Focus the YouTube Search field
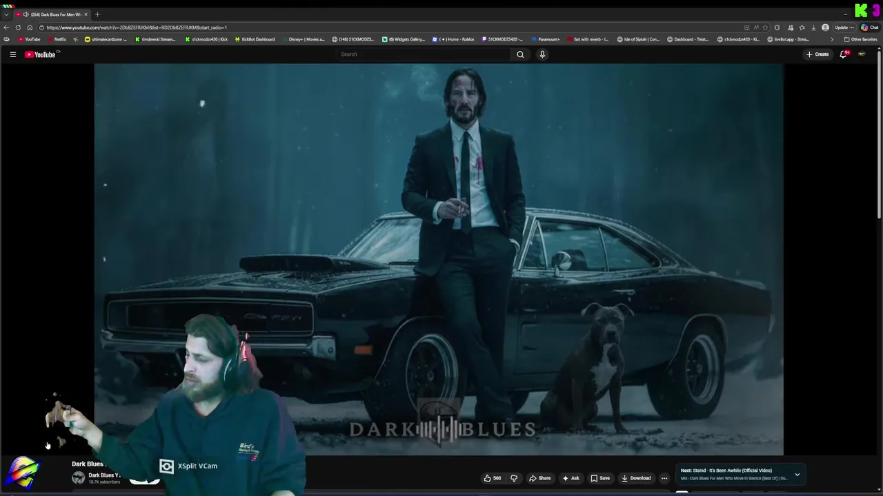 pyautogui.click(x=424, y=54)
